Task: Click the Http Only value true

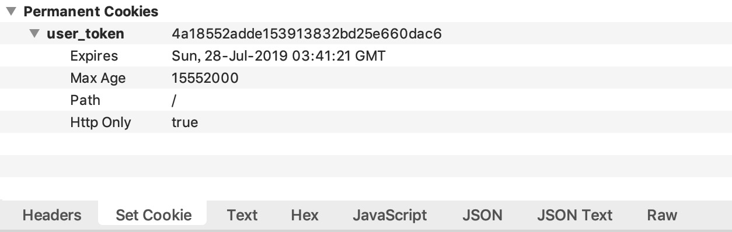Action: 184,122
